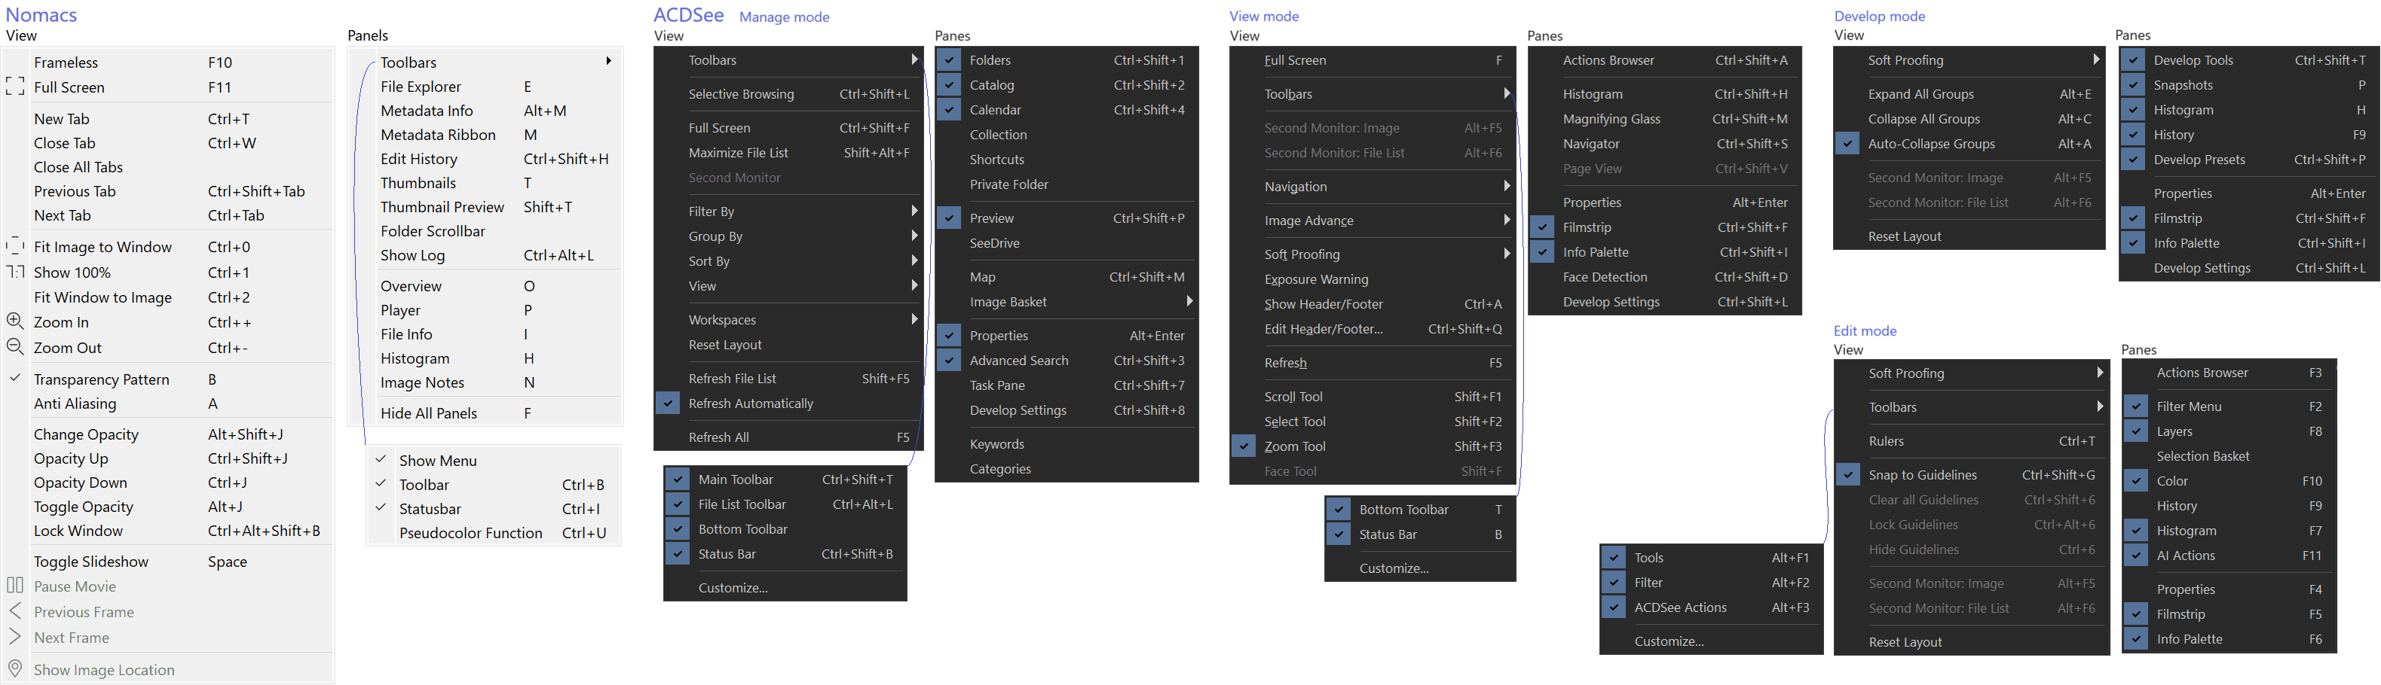This screenshot has width=2381, height=685.
Task: Expand the Group By submenu arrow
Action: (914, 236)
